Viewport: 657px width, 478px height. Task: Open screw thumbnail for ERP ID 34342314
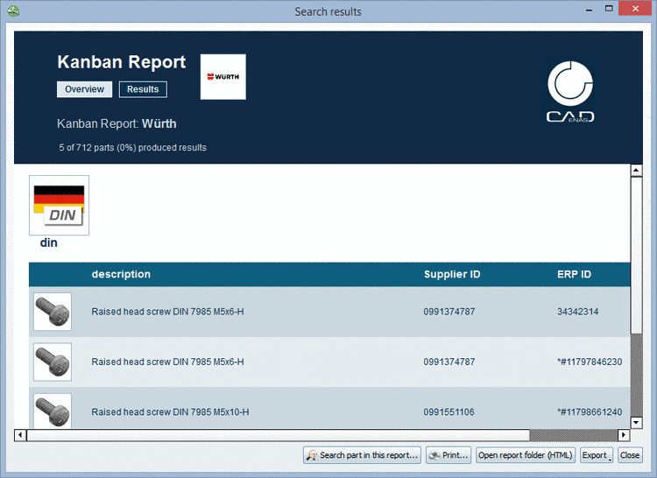coord(53,312)
